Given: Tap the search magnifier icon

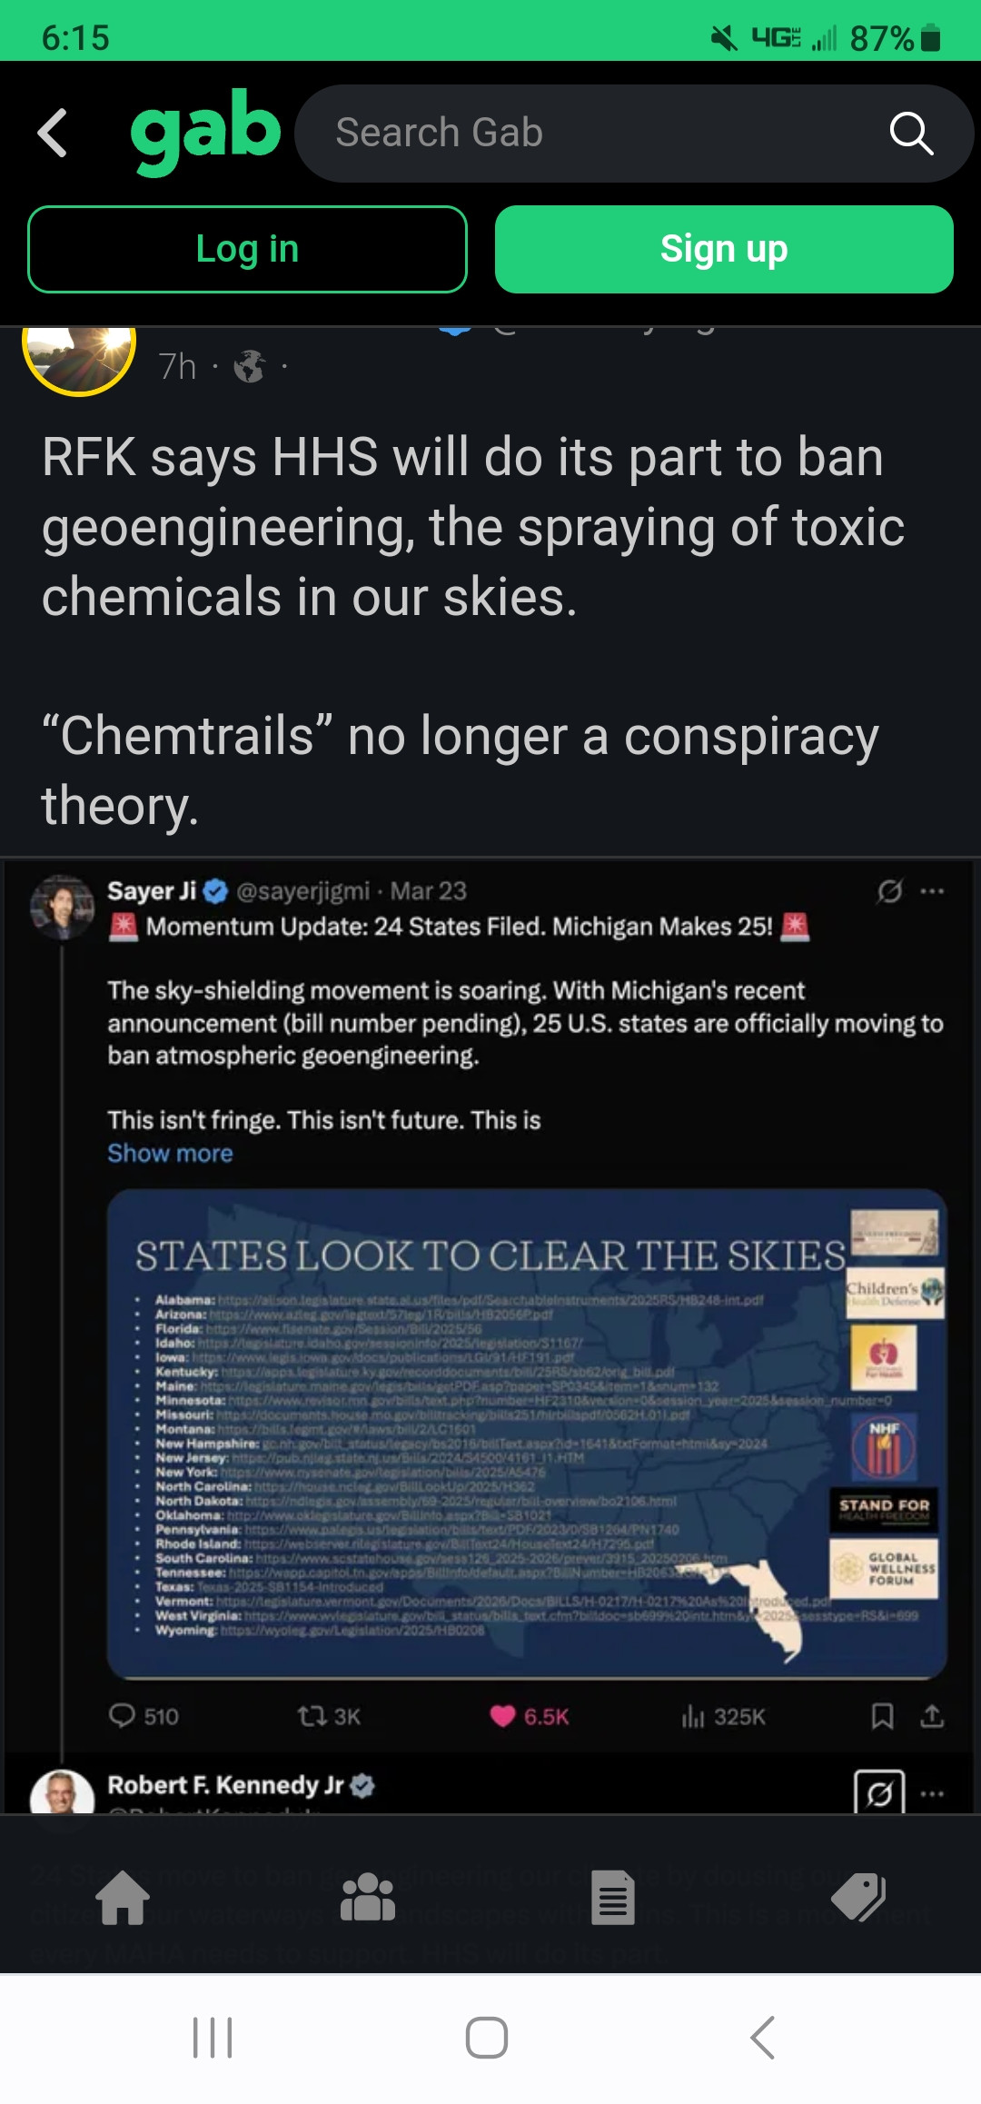Looking at the screenshot, I should [911, 134].
